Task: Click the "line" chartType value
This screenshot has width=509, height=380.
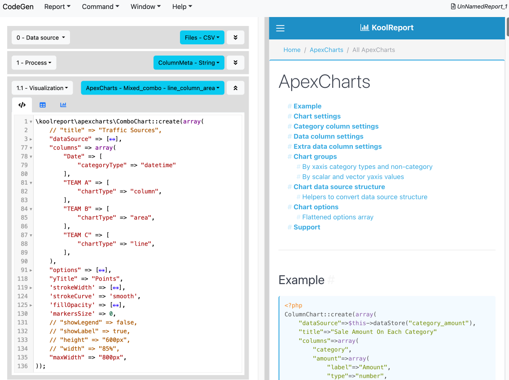Action: [x=140, y=244]
